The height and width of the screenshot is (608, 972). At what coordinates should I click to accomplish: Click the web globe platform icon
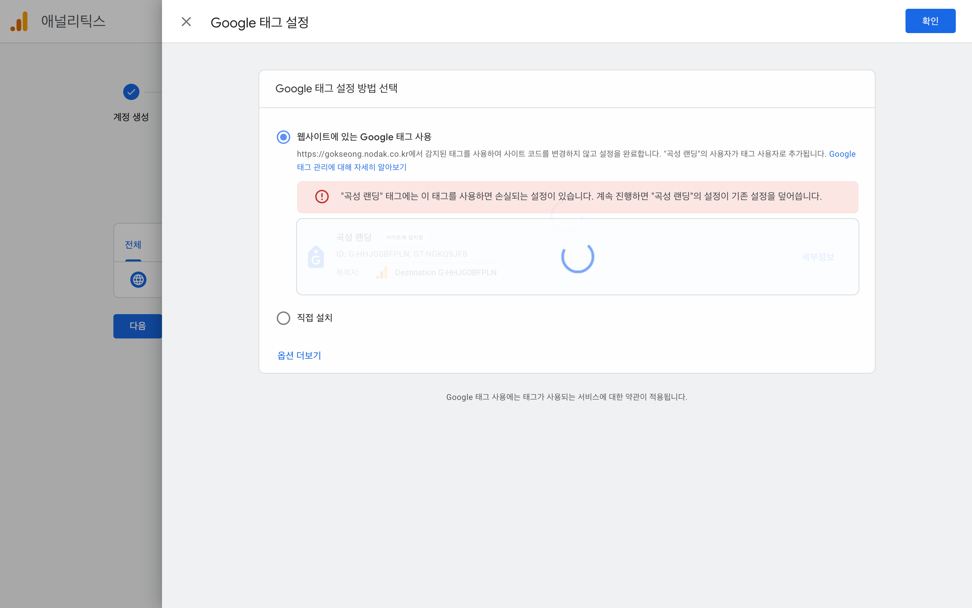pyautogui.click(x=138, y=279)
